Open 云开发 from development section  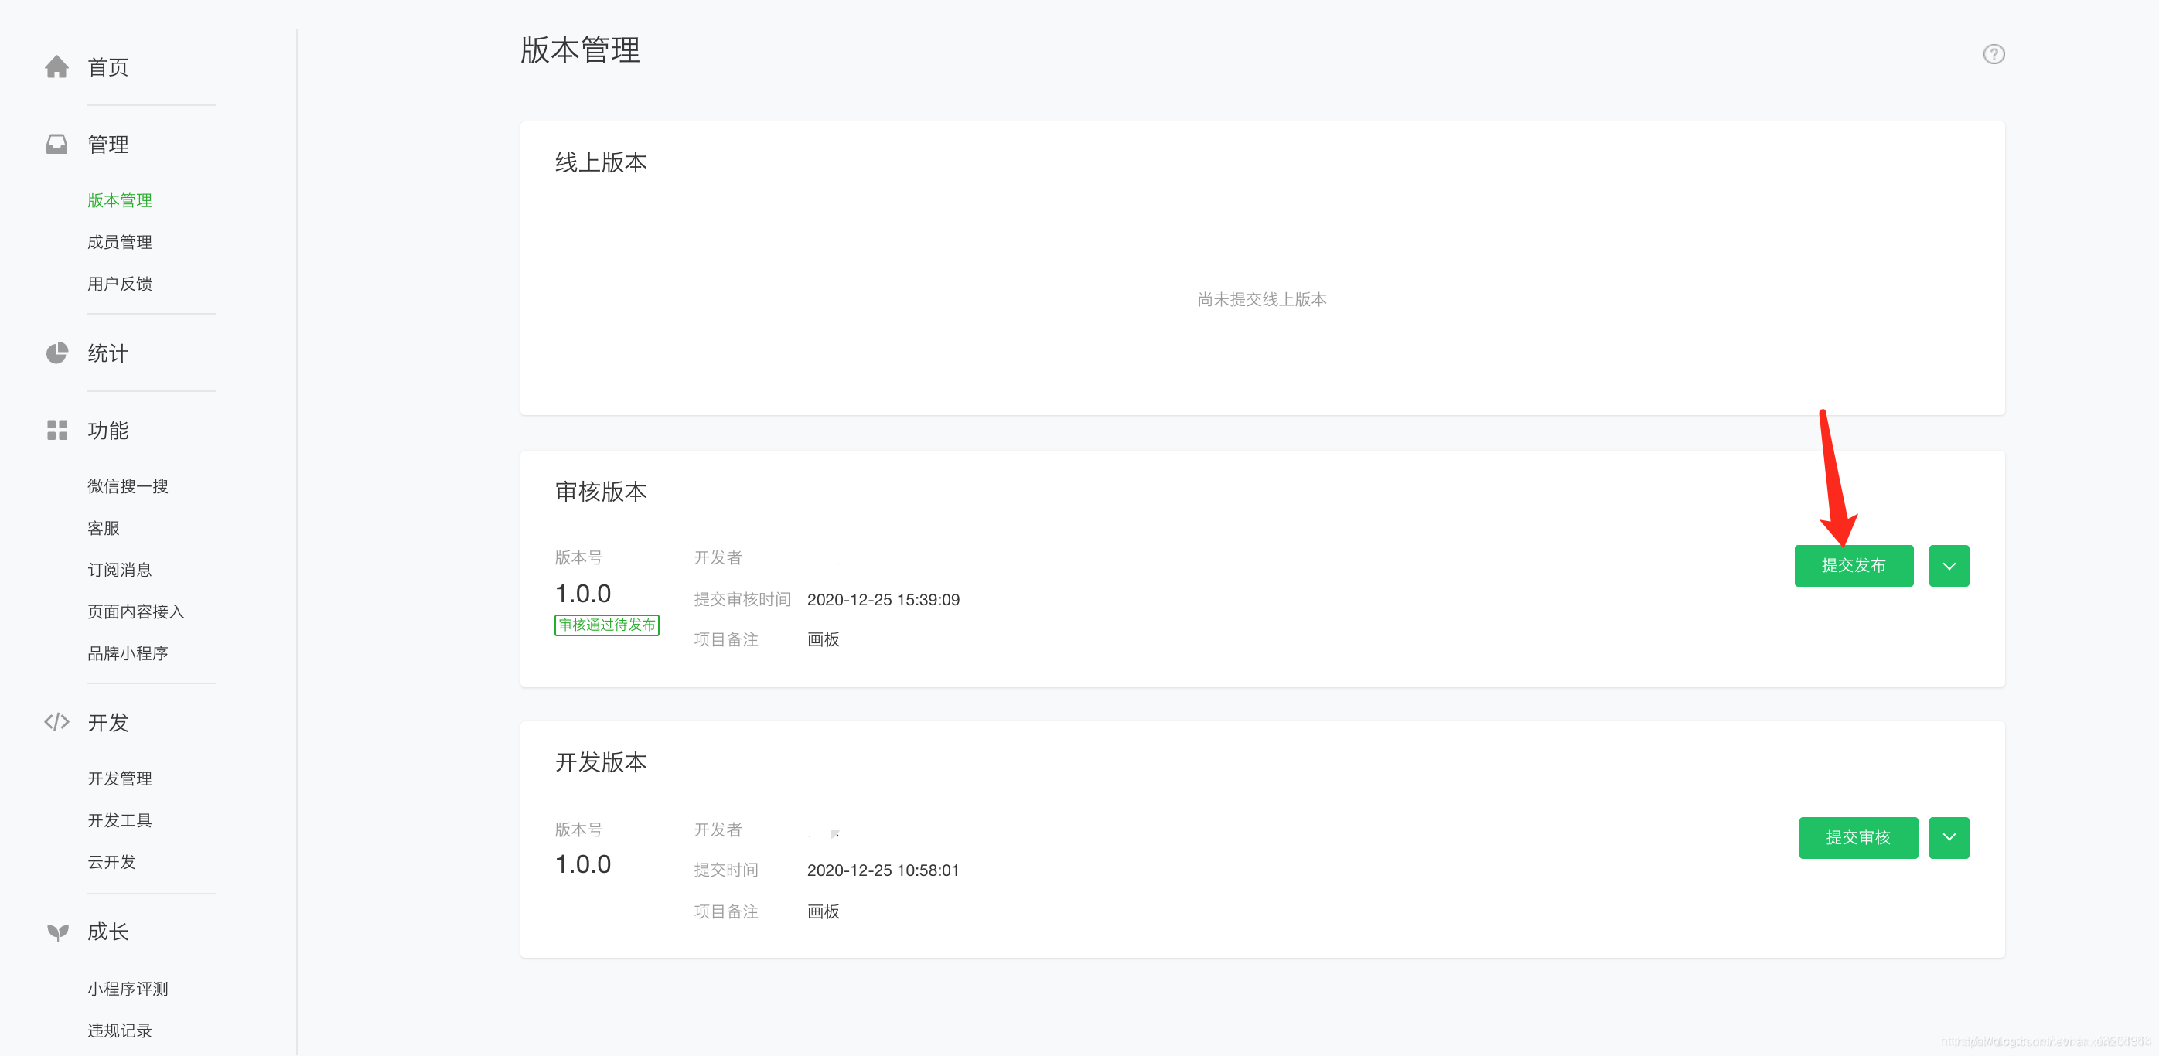point(111,863)
